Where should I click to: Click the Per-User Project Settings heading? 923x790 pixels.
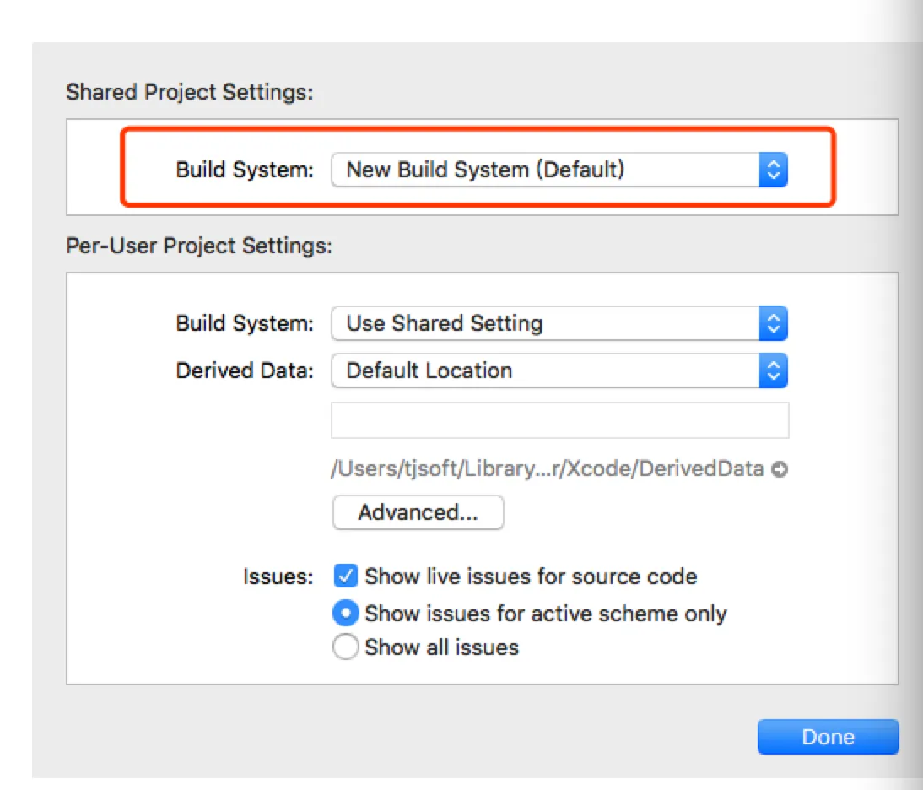tap(199, 246)
